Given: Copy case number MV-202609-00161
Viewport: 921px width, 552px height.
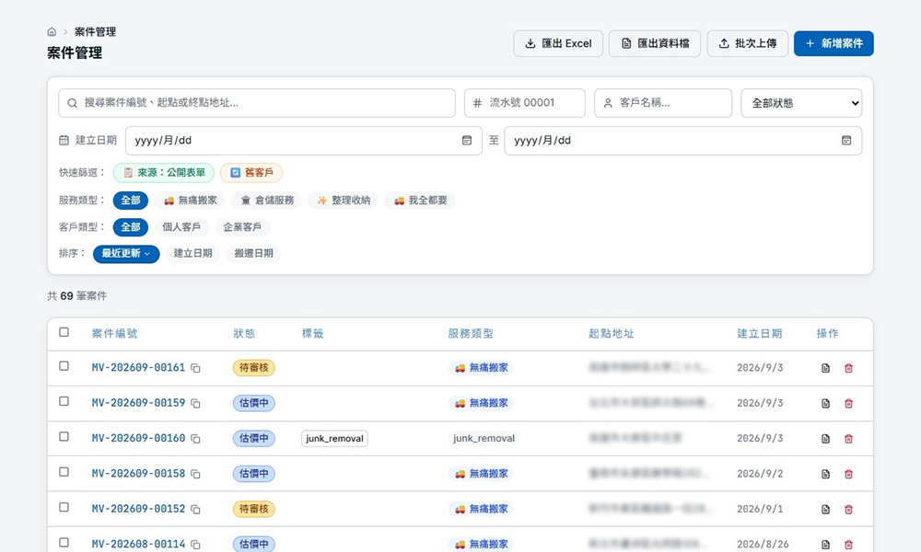Looking at the screenshot, I should click(x=195, y=368).
